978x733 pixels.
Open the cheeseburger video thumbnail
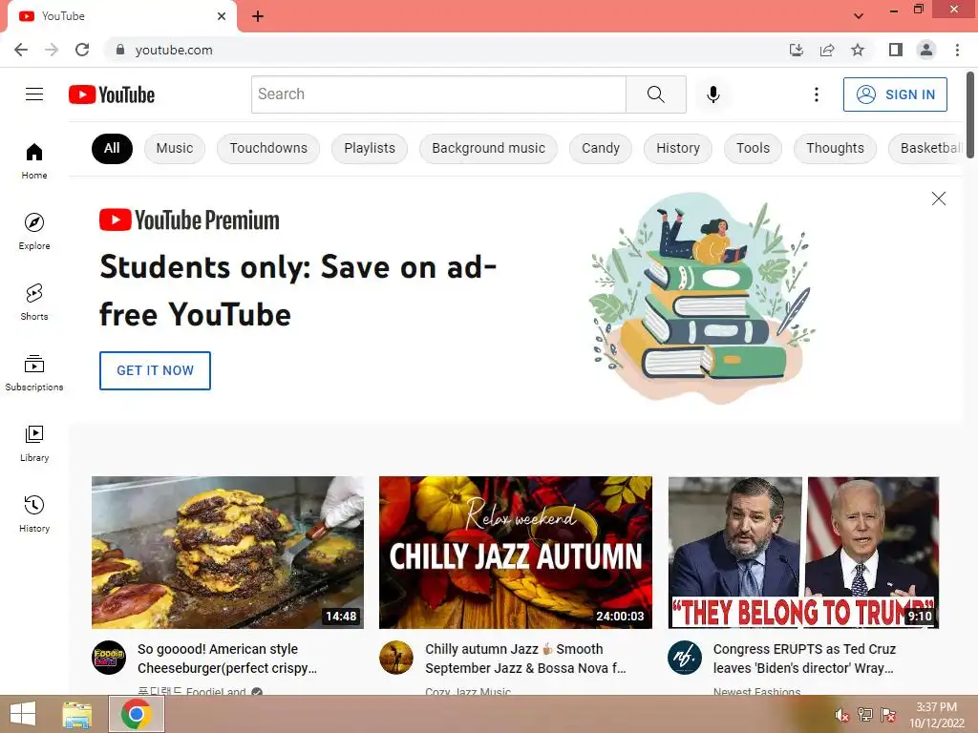tap(227, 553)
